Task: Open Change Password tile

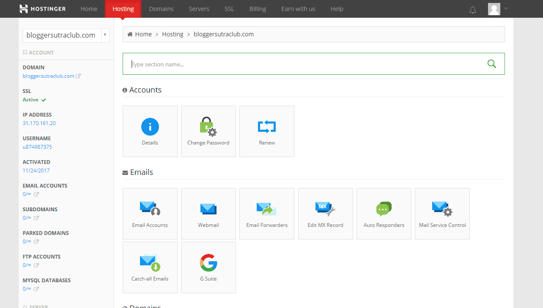Action: pos(208,131)
